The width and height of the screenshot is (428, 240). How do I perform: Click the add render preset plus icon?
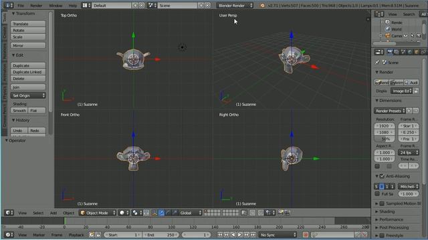(409, 111)
